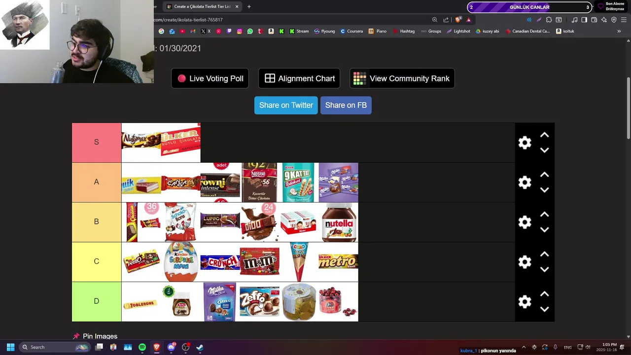Open settings gear for tier A row
The width and height of the screenshot is (631, 355).
point(525,182)
